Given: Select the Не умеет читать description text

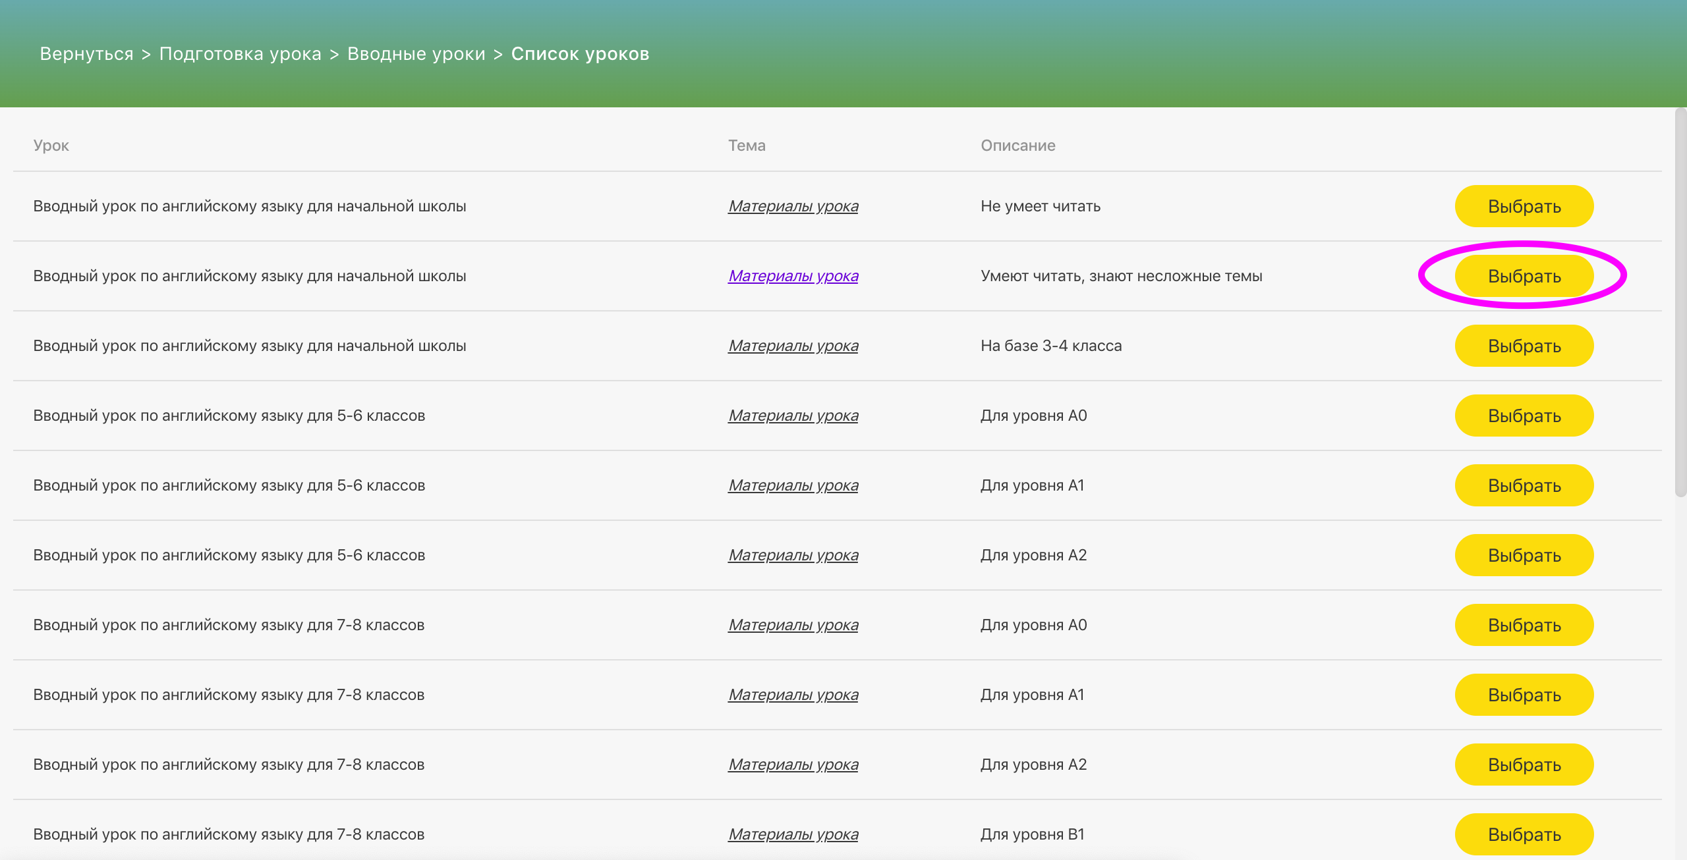Looking at the screenshot, I should (1041, 206).
